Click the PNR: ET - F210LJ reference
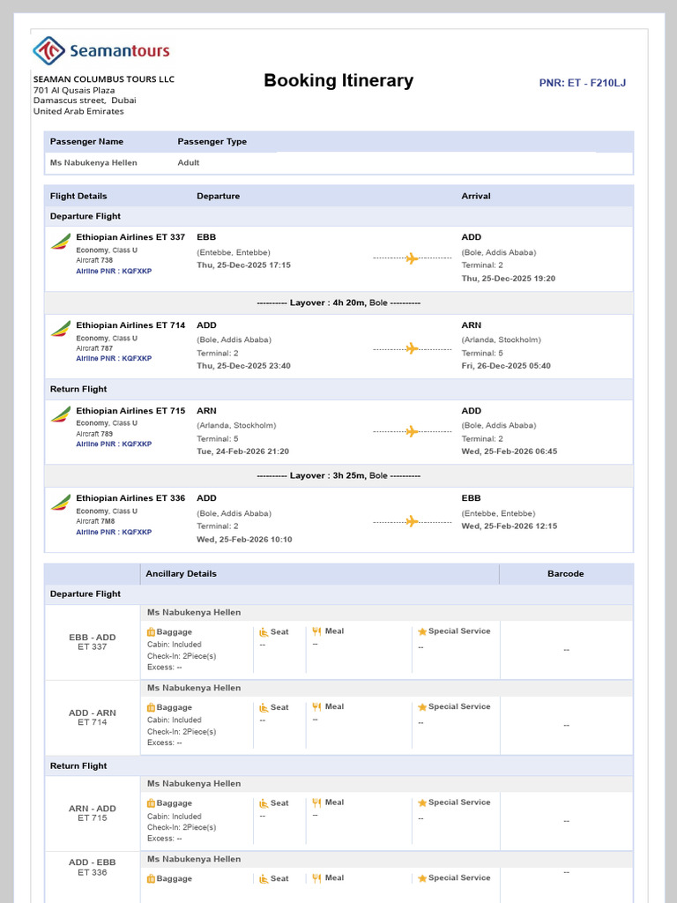This screenshot has width=677, height=903. tap(582, 83)
